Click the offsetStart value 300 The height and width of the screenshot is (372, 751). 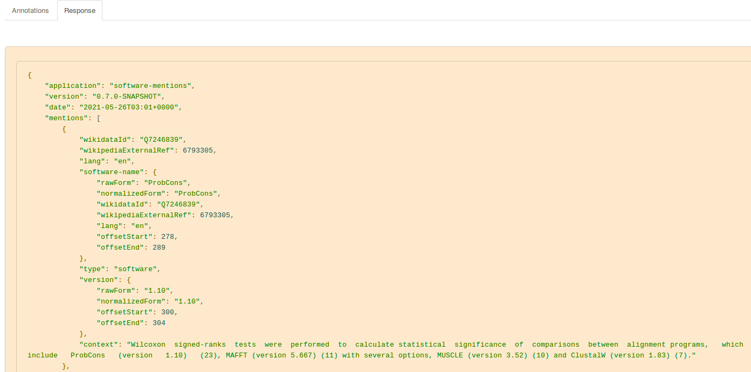[x=168, y=312]
